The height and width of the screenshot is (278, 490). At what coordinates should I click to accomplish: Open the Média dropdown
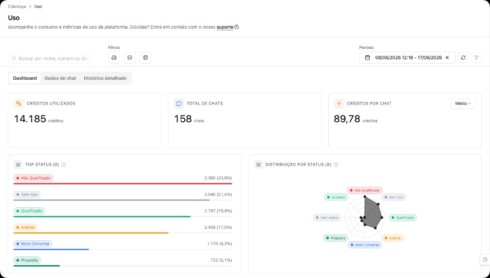(463, 104)
